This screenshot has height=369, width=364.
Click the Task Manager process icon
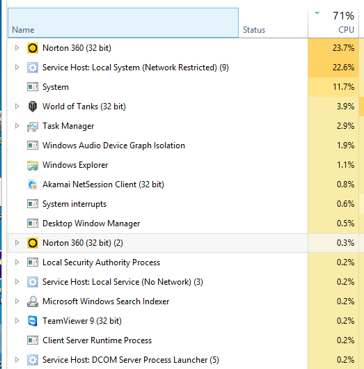(33, 126)
